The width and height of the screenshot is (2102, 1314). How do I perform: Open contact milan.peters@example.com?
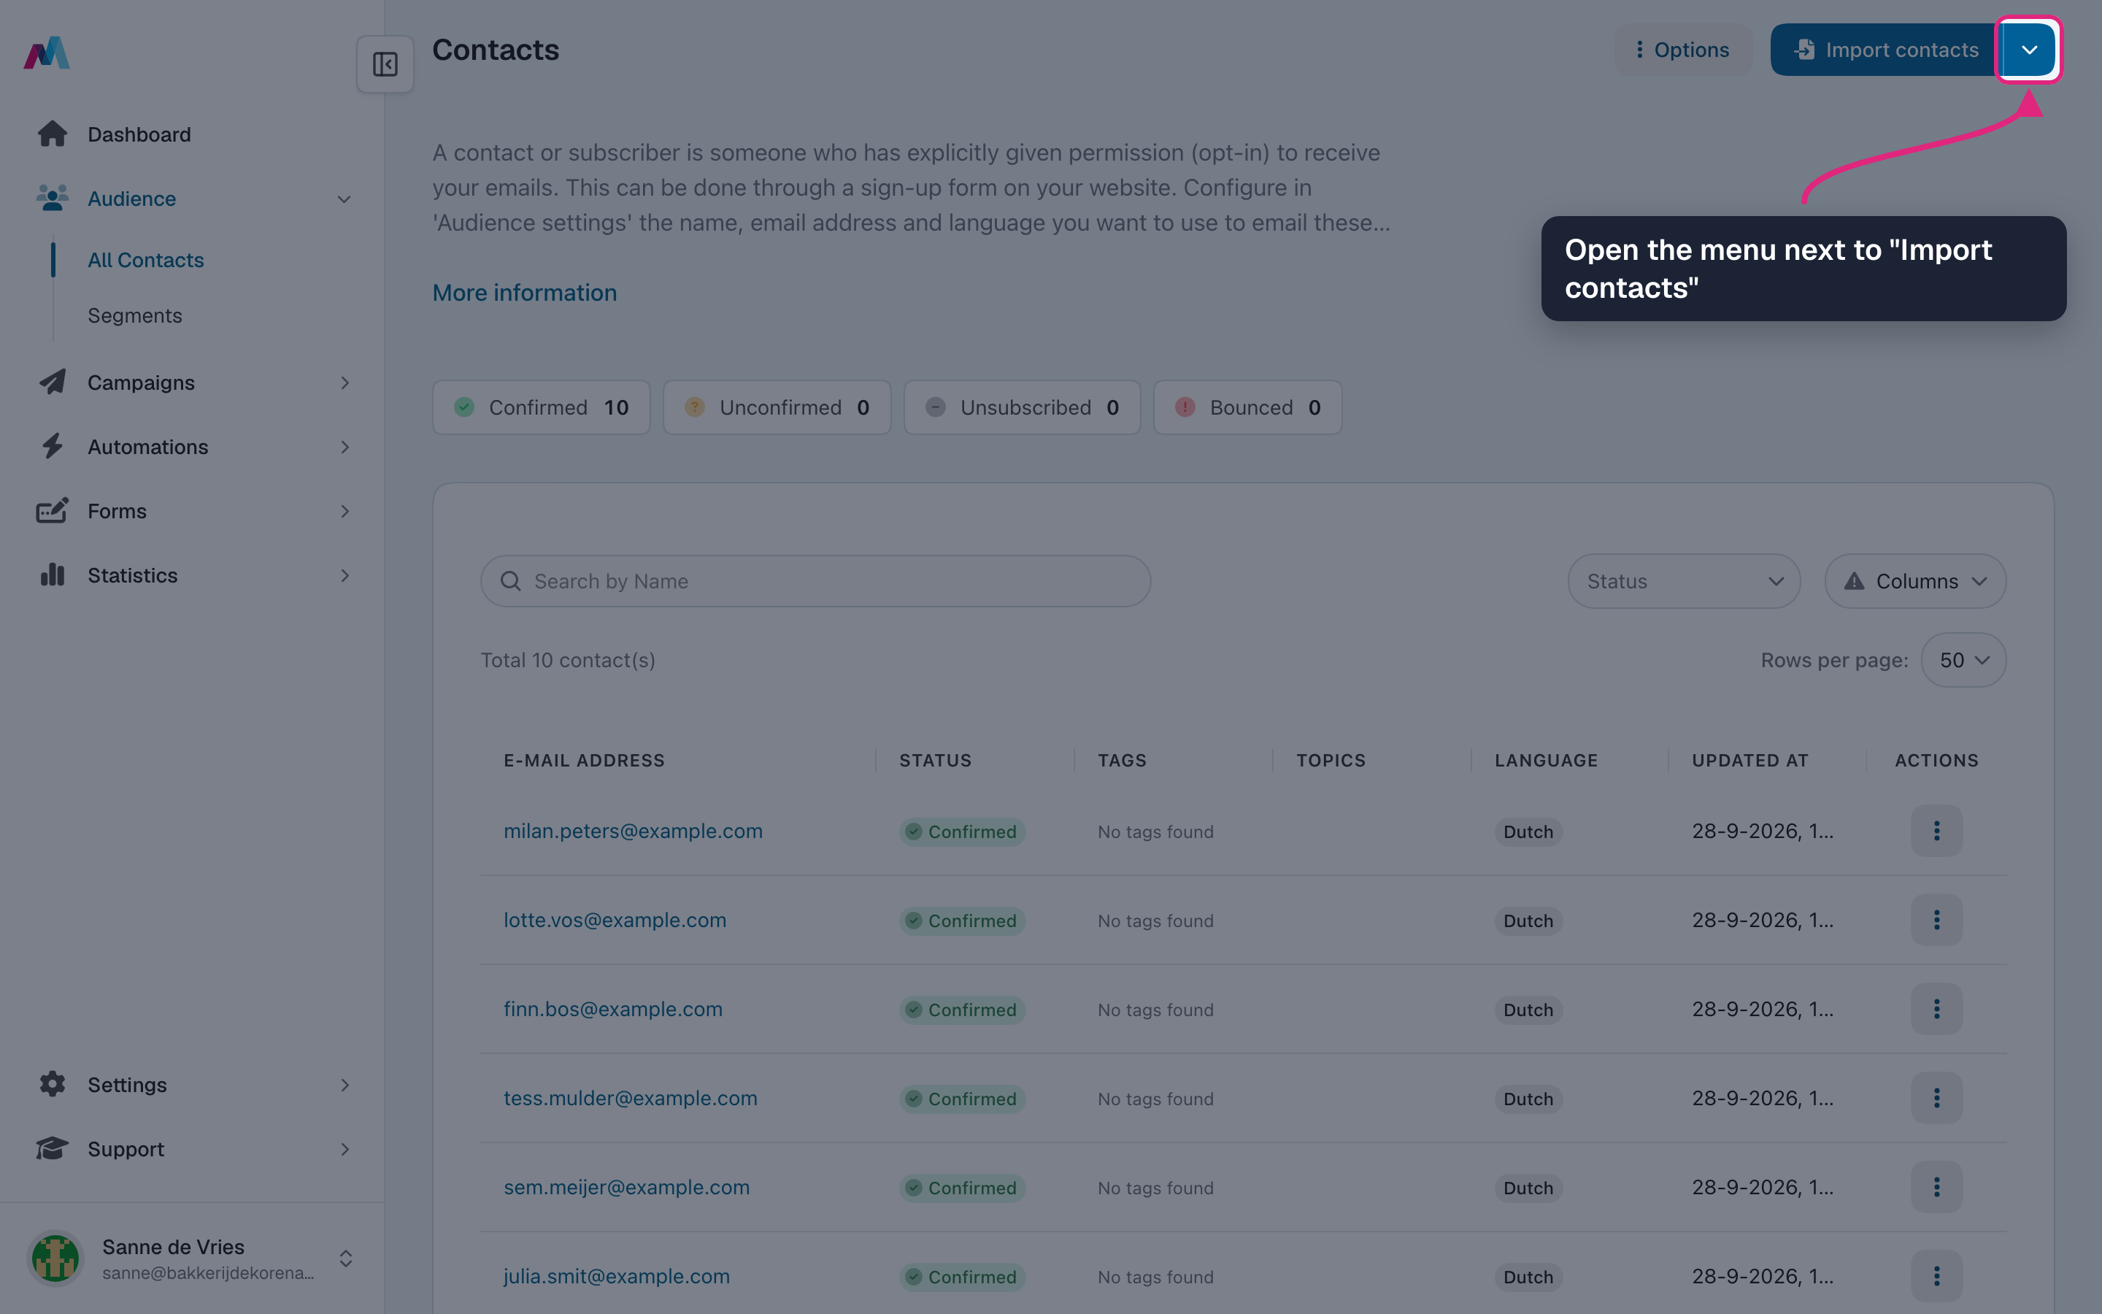click(634, 831)
